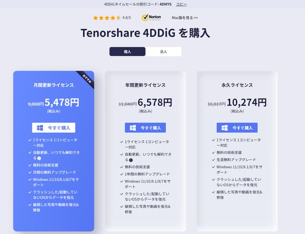The image size is (305, 234).
Task: Click the info icon in annual plan
Action: [131, 160]
